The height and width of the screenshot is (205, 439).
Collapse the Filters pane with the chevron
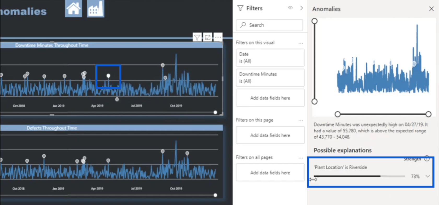302,8
